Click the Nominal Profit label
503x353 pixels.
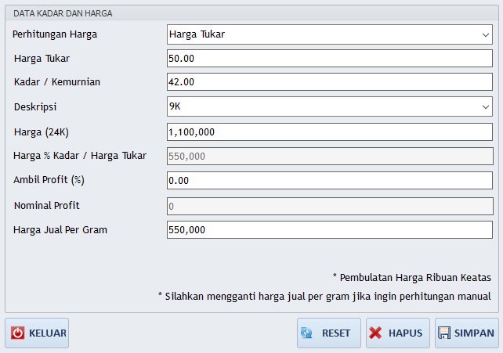pyautogui.click(x=47, y=205)
